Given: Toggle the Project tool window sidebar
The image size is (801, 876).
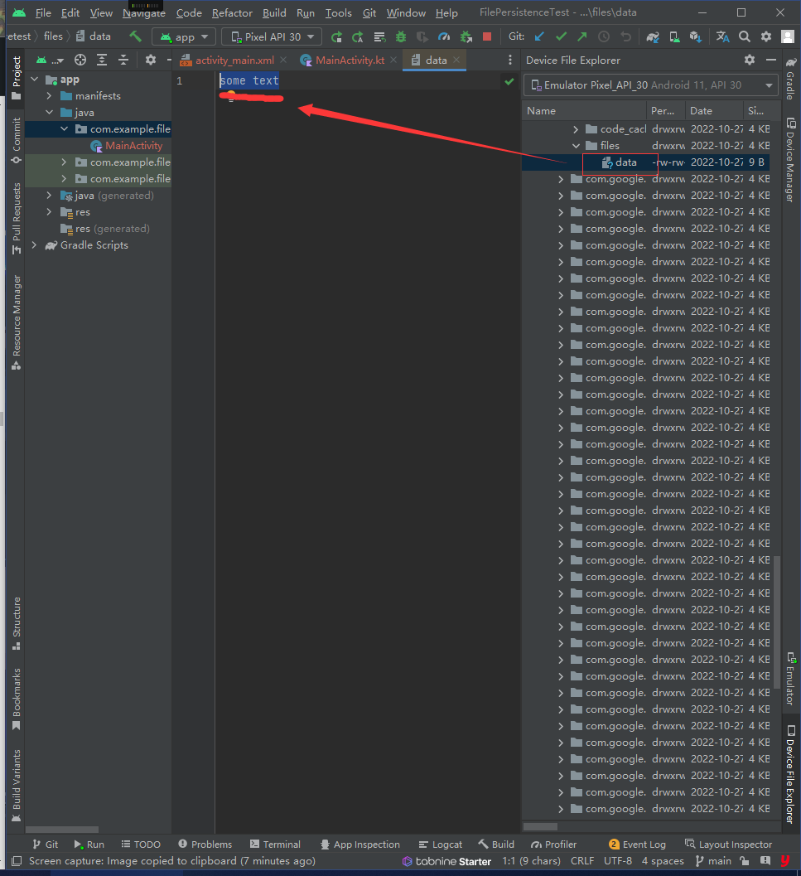Looking at the screenshot, I should (x=16, y=79).
